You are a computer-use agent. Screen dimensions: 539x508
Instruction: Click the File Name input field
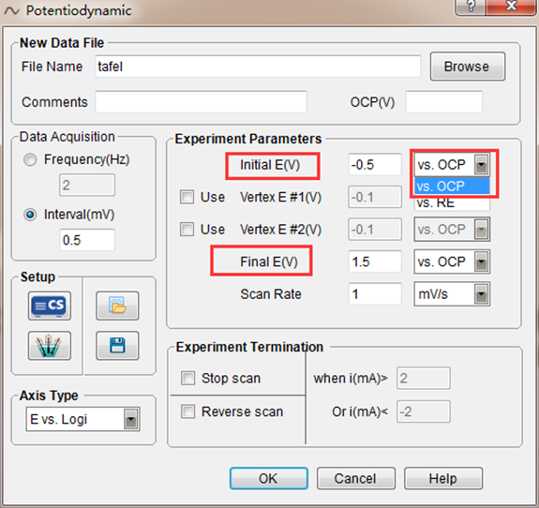pos(258,67)
